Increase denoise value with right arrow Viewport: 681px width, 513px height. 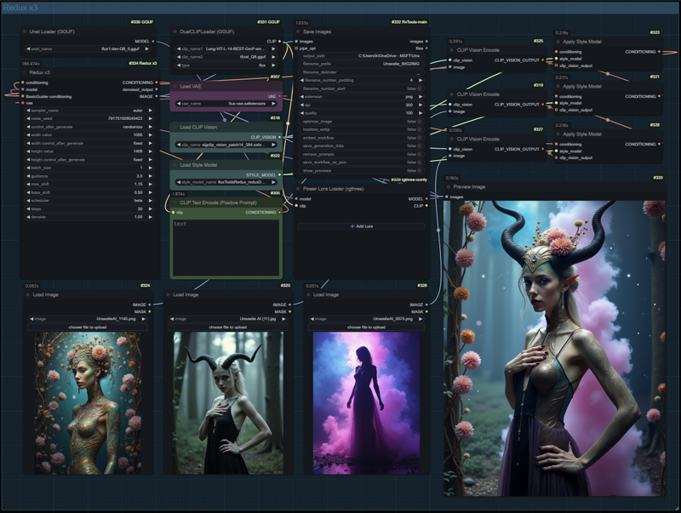[x=151, y=217]
